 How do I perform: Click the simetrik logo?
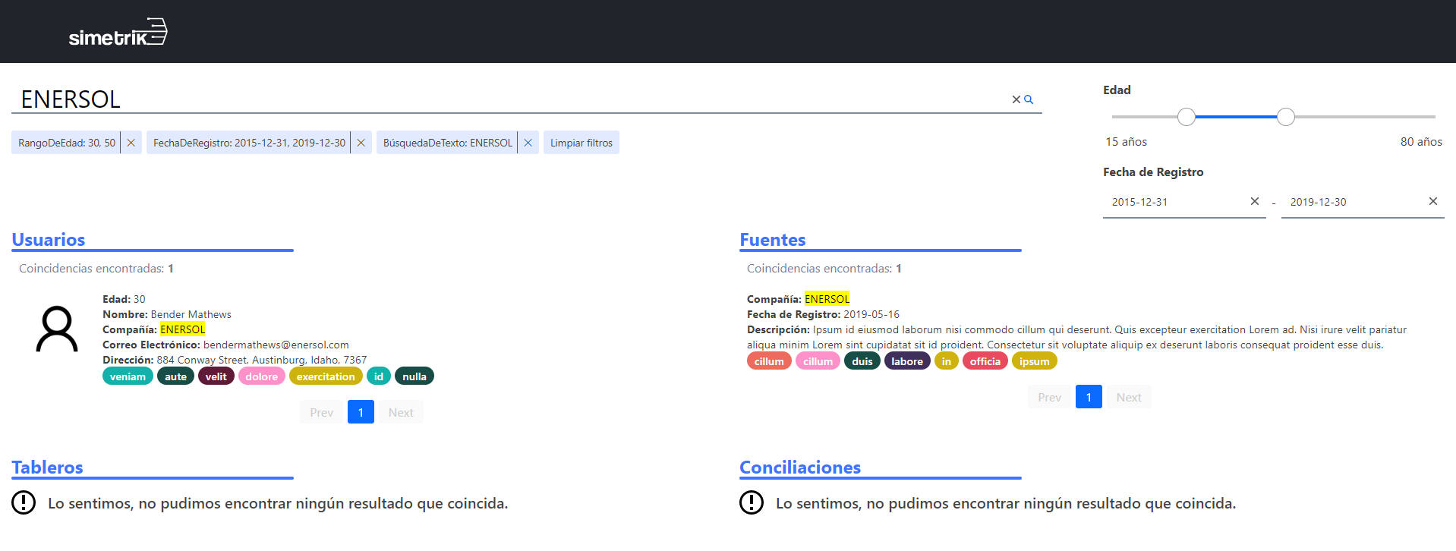118,32
